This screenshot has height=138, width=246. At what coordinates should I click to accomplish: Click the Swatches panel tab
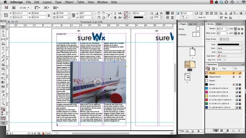pos(212,64)
